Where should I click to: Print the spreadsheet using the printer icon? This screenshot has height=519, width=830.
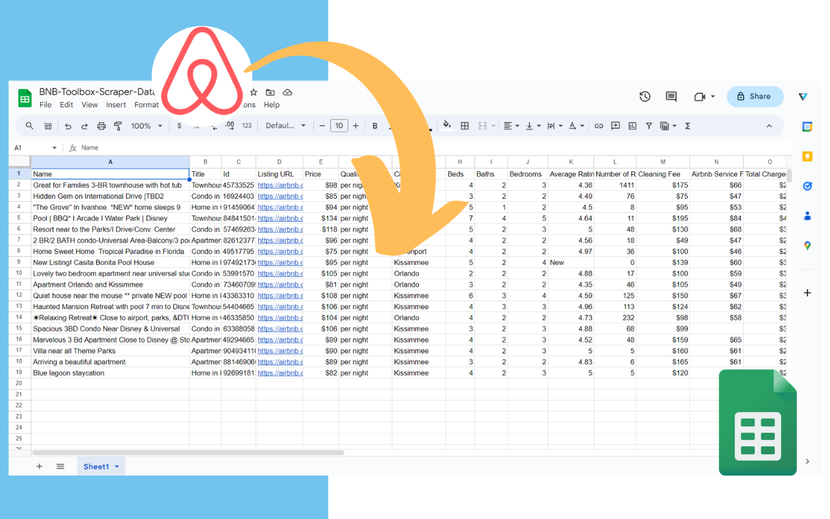tap(101, 126)
